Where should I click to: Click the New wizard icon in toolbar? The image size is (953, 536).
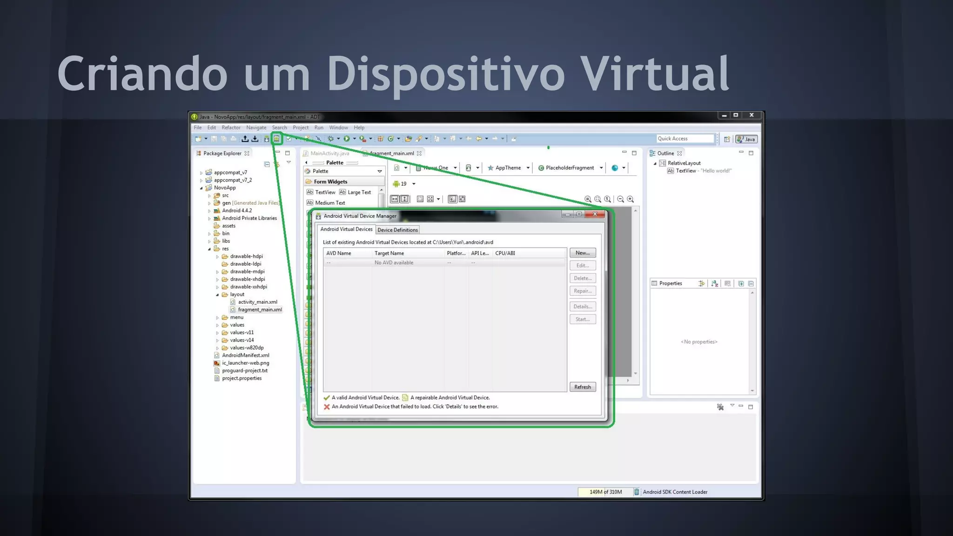coord(198,139)
